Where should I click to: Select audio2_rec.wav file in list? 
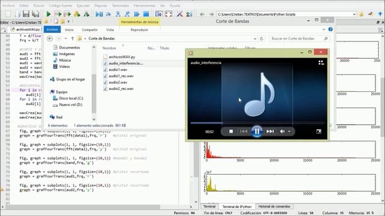pyautogui.click(x=121, y=89)
